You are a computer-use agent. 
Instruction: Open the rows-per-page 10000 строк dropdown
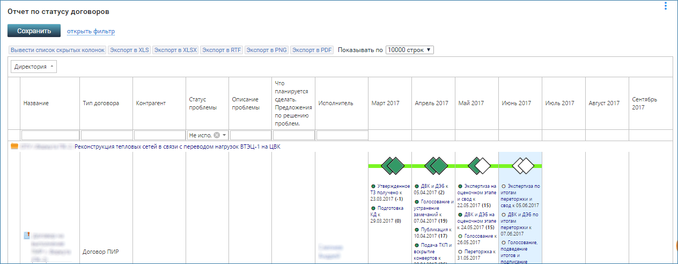pyautogui.click(x=409, y=50)
